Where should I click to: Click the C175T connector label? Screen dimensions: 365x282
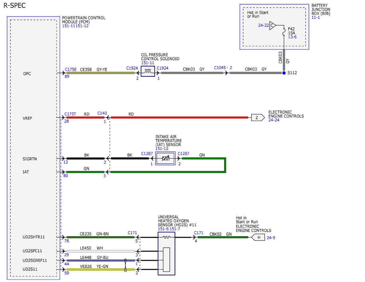[x=71, y=114]
